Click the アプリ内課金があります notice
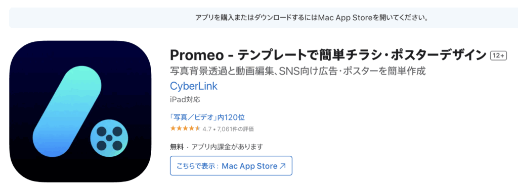Image resolution: width=518 pixels, height=186 pixels. point(227,147)
